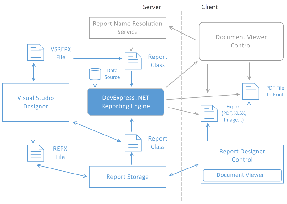Click the REPX File document icon
The image size is (287, 204).
pyautogui.click(x=36, y=153)
